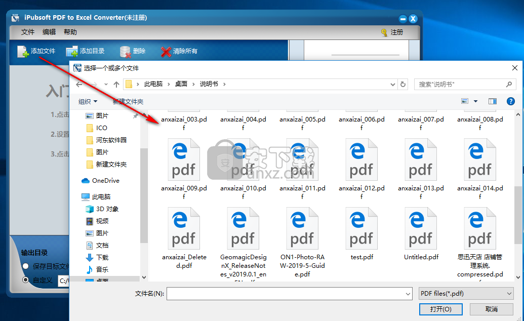524x321 pixels.
Task: Click the search magnifier icon in the dialog
Action: tap(509, 84)
